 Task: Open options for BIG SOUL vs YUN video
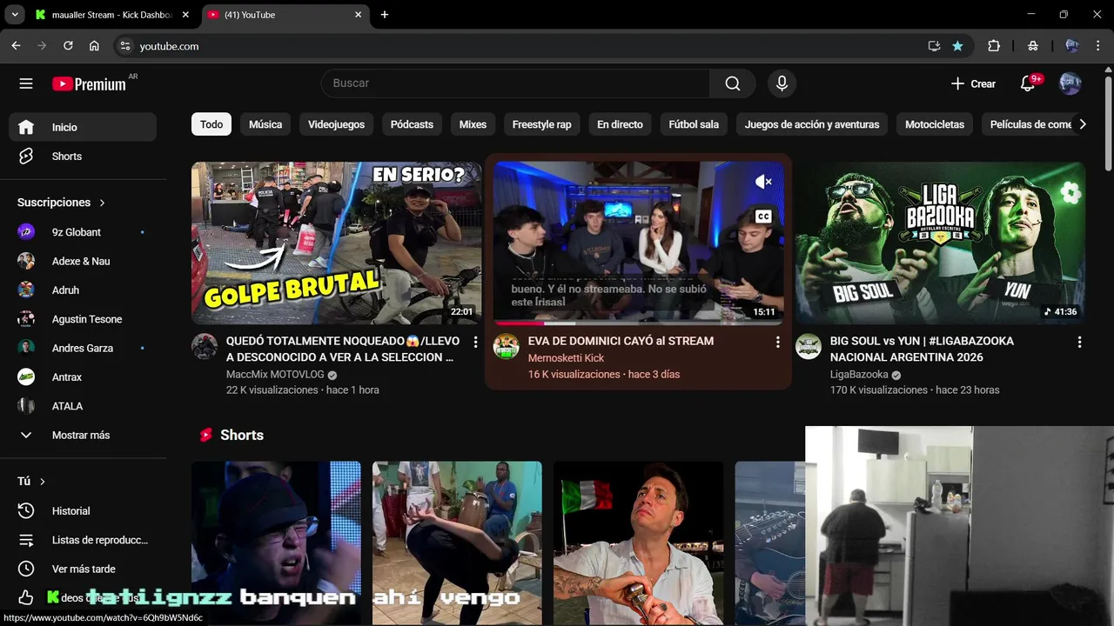click(x=1079, y=343)
